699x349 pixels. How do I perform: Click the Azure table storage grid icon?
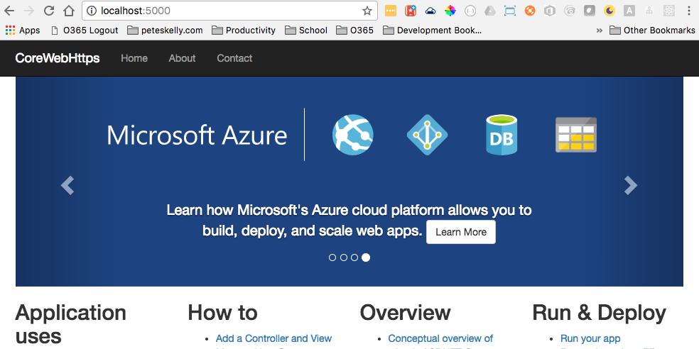point(576,135)
